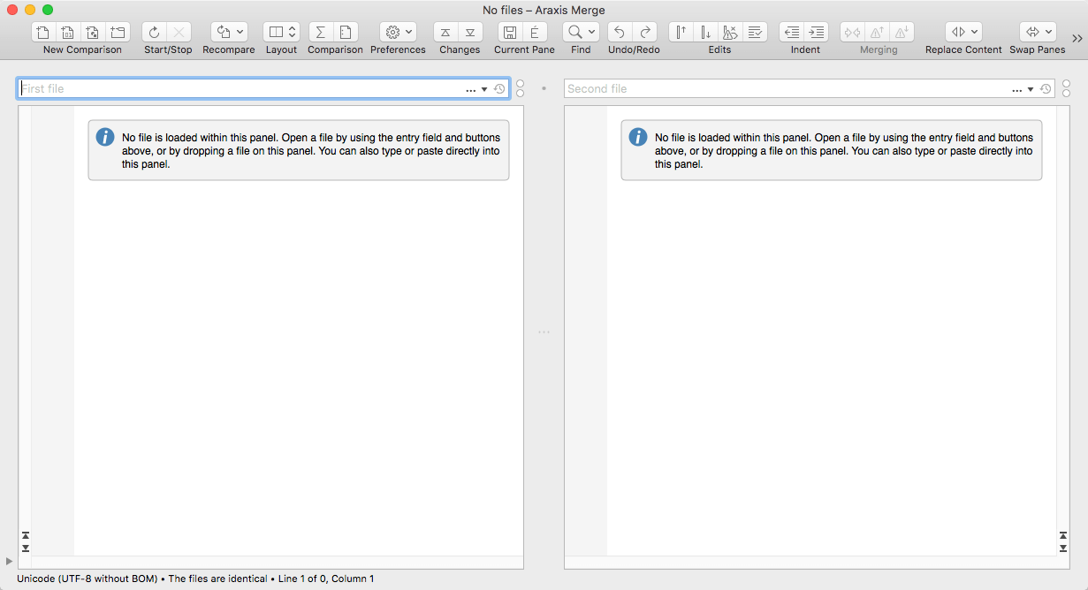Click upper circle beside first file field
This screenshot has width=1088, height=590.
(520, 84)
